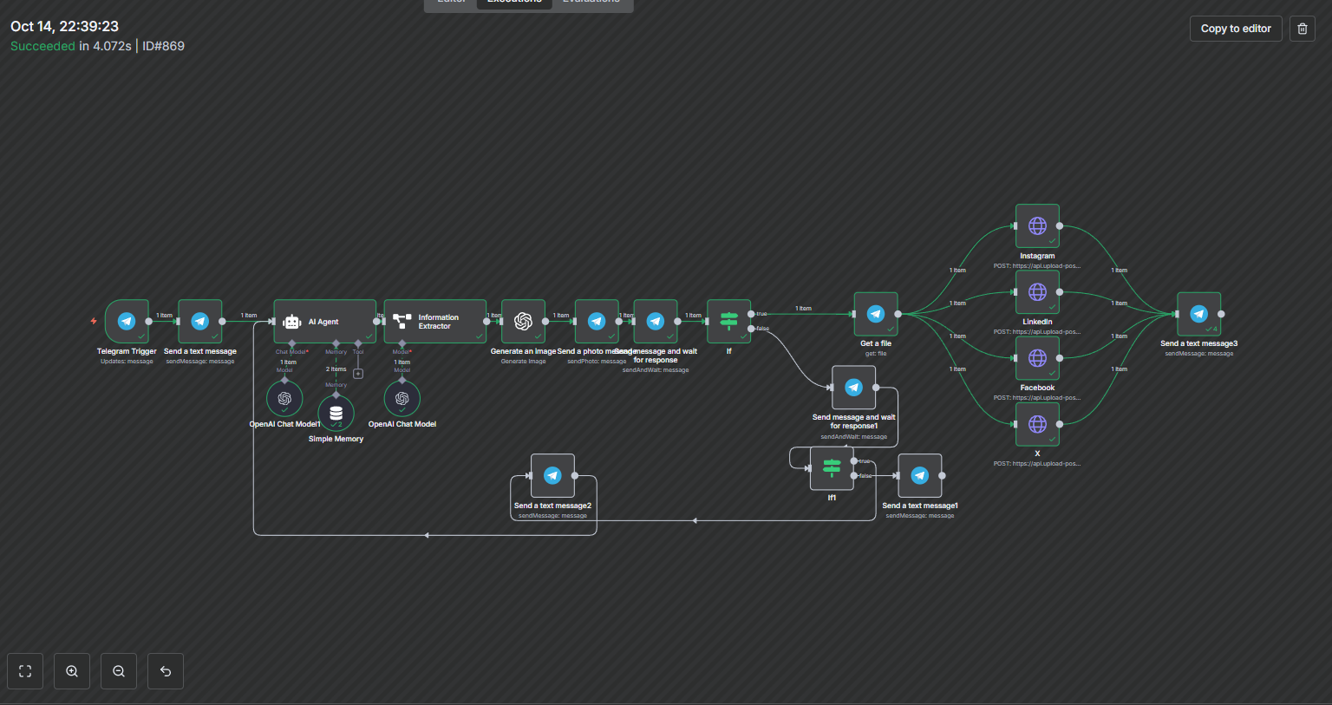Click the LinkedIn globe node
1332x705 pixels.
pos(1037,291)
